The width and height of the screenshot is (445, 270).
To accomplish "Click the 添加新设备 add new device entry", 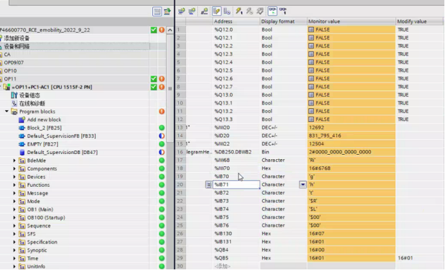I will [17, 38].
